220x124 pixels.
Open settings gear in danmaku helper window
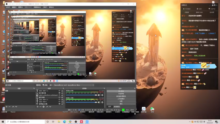(215, 5)
